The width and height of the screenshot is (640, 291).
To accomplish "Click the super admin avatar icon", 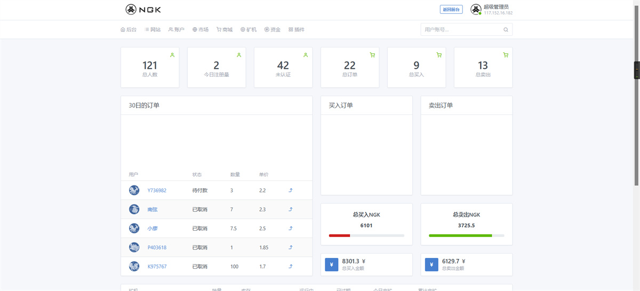I will click(x=476, y=10).
